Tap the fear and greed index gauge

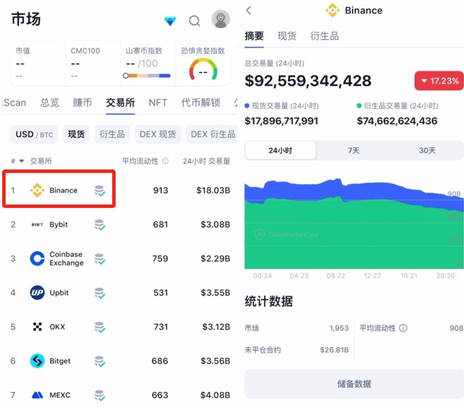(x=203, y=69)
